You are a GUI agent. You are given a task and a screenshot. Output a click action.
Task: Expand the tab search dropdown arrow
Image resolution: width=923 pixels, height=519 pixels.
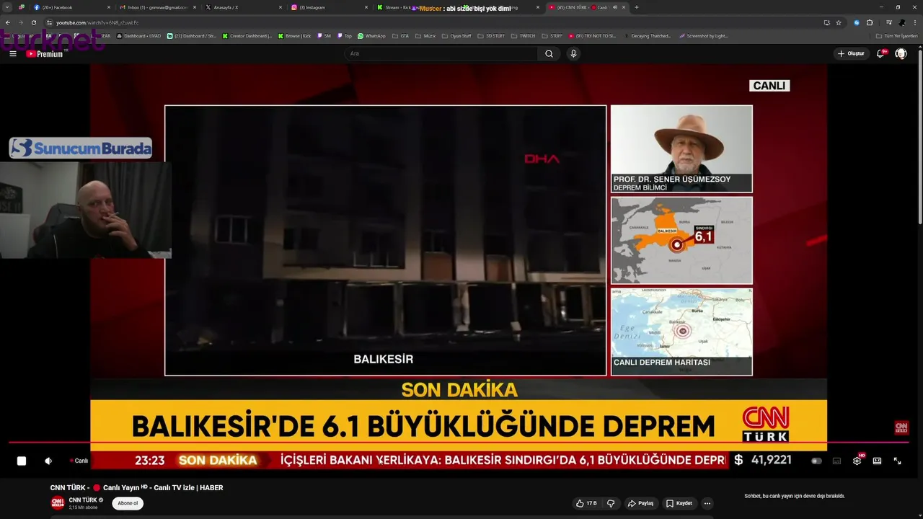tap(7, 7)
